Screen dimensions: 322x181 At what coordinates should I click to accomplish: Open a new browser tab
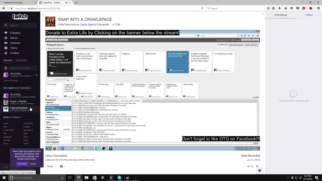tap(76, 3)
